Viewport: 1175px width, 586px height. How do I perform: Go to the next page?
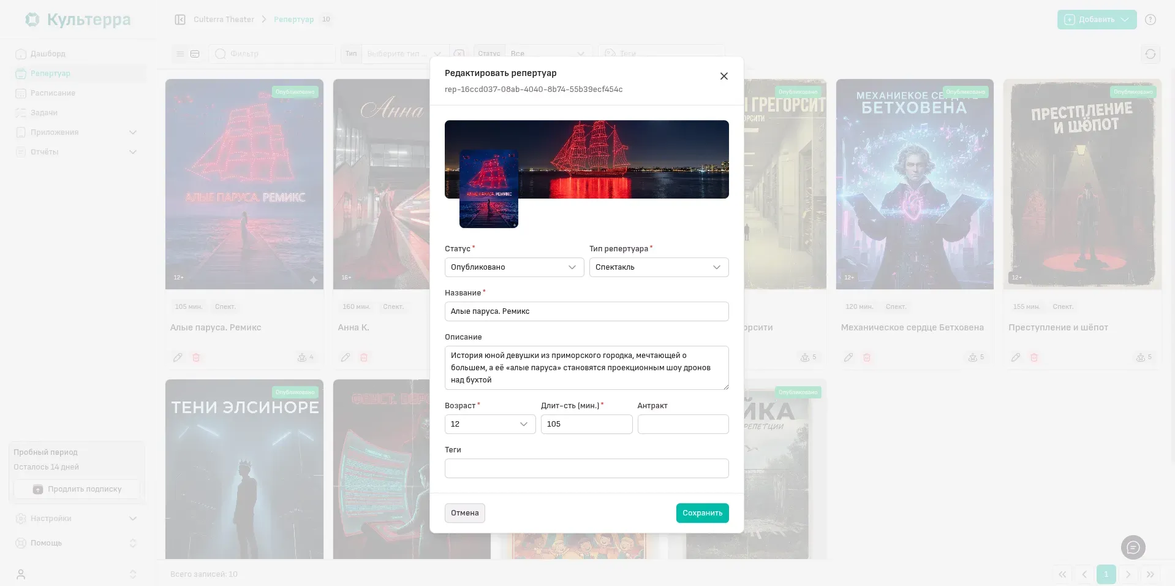1128,574
